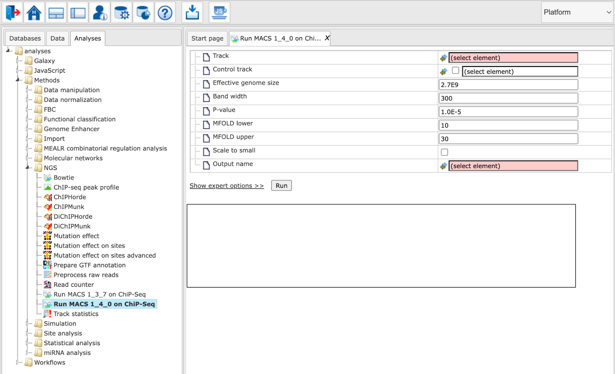Click the MFOLD upper input

[x=508, y=139]
